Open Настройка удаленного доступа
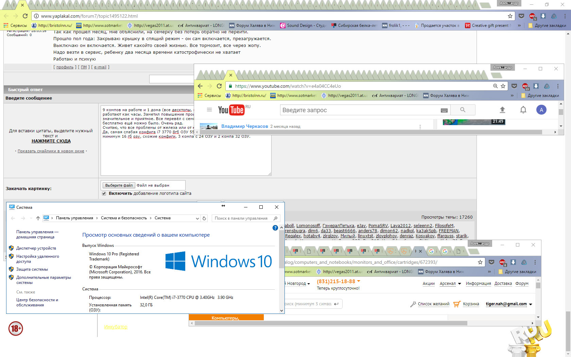Image resolution: width=571 pixels, height=357 pixels. (x=37, y=259)
